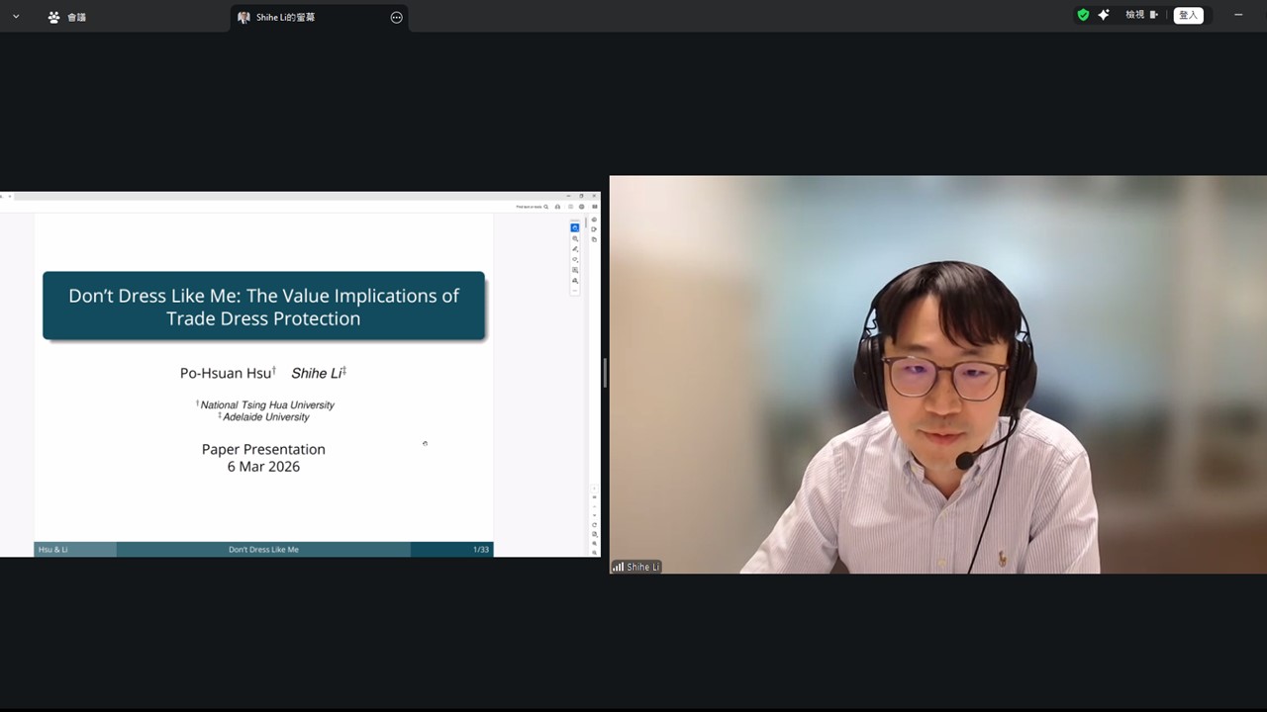Image resolution: width=1267 pixels, height=712 pixels.
Task: Click the text box tool in PDF toolbar
Action: pos(575,270)
